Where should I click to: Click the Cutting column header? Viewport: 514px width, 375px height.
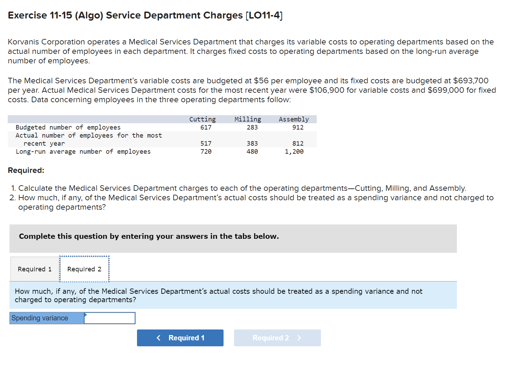(x=203, y=119)
